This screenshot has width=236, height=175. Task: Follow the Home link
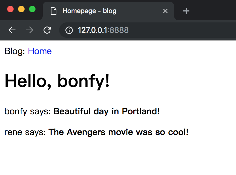click(40, 51)
